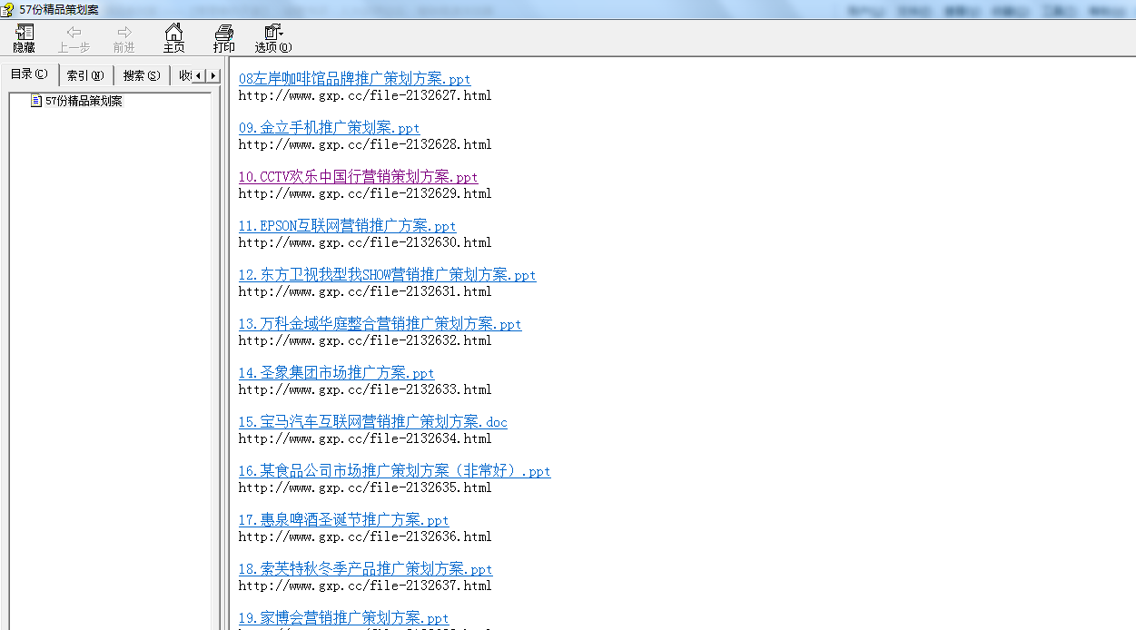Click the Hide (隐藏) toolbar icon
This screenshot has width=1136, height=630.
click(25, 33)
